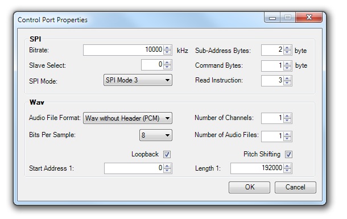Click the Command Bytes value field
The width and height of the screenshot is (347, 219).
pos(272,66)
